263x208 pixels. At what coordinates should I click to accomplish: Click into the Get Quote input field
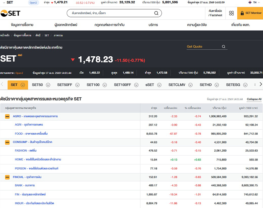(x=203, y=47)
